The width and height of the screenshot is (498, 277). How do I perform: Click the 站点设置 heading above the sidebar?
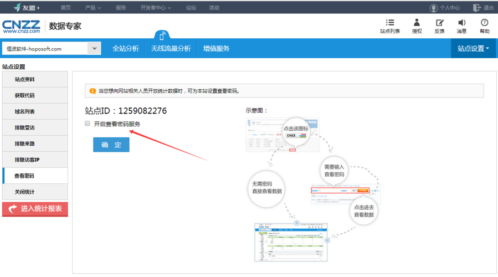click(x=14, y=66)
